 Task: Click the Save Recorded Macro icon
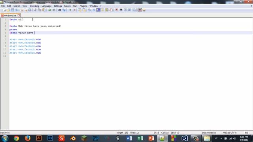pos(134,10)
